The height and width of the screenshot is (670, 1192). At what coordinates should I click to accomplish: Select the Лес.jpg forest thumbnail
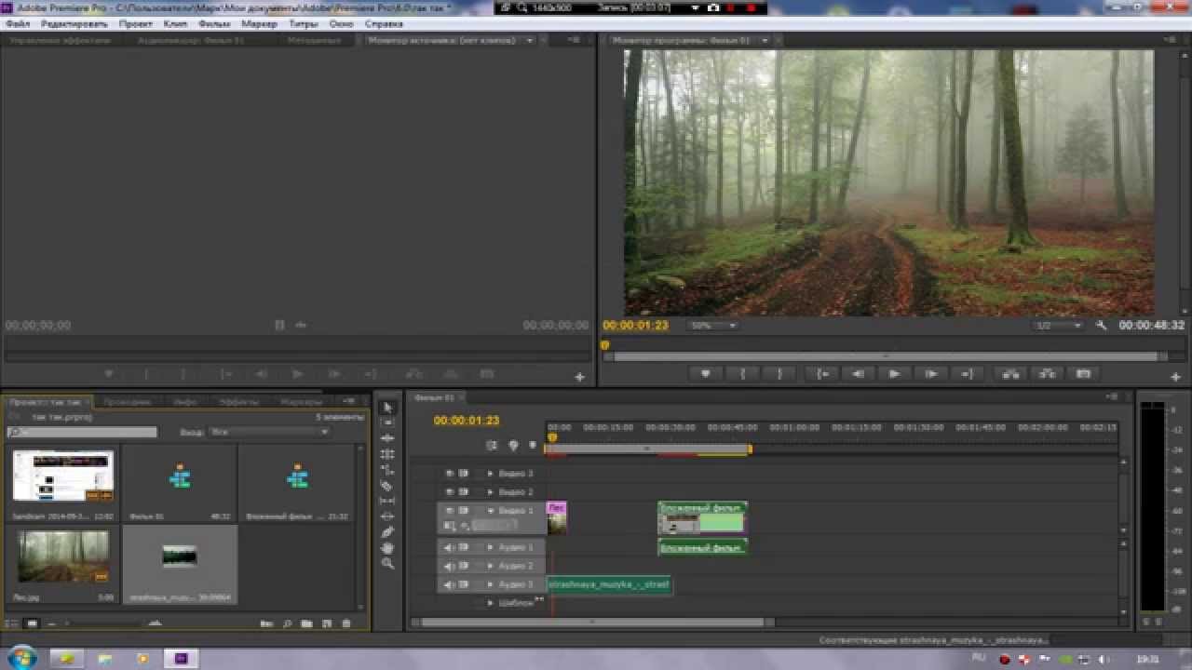point(63,556)
